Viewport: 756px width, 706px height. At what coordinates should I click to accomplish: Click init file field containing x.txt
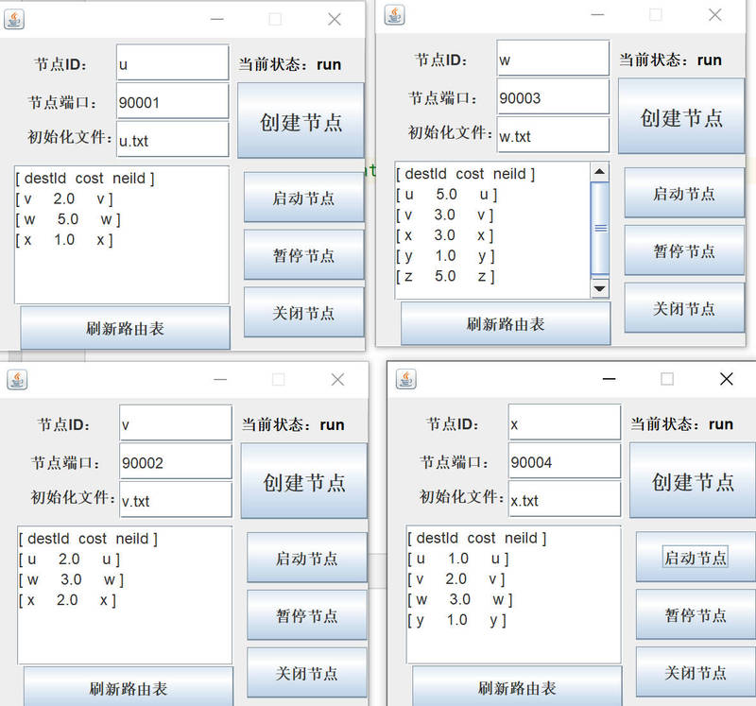coord(564,499)
